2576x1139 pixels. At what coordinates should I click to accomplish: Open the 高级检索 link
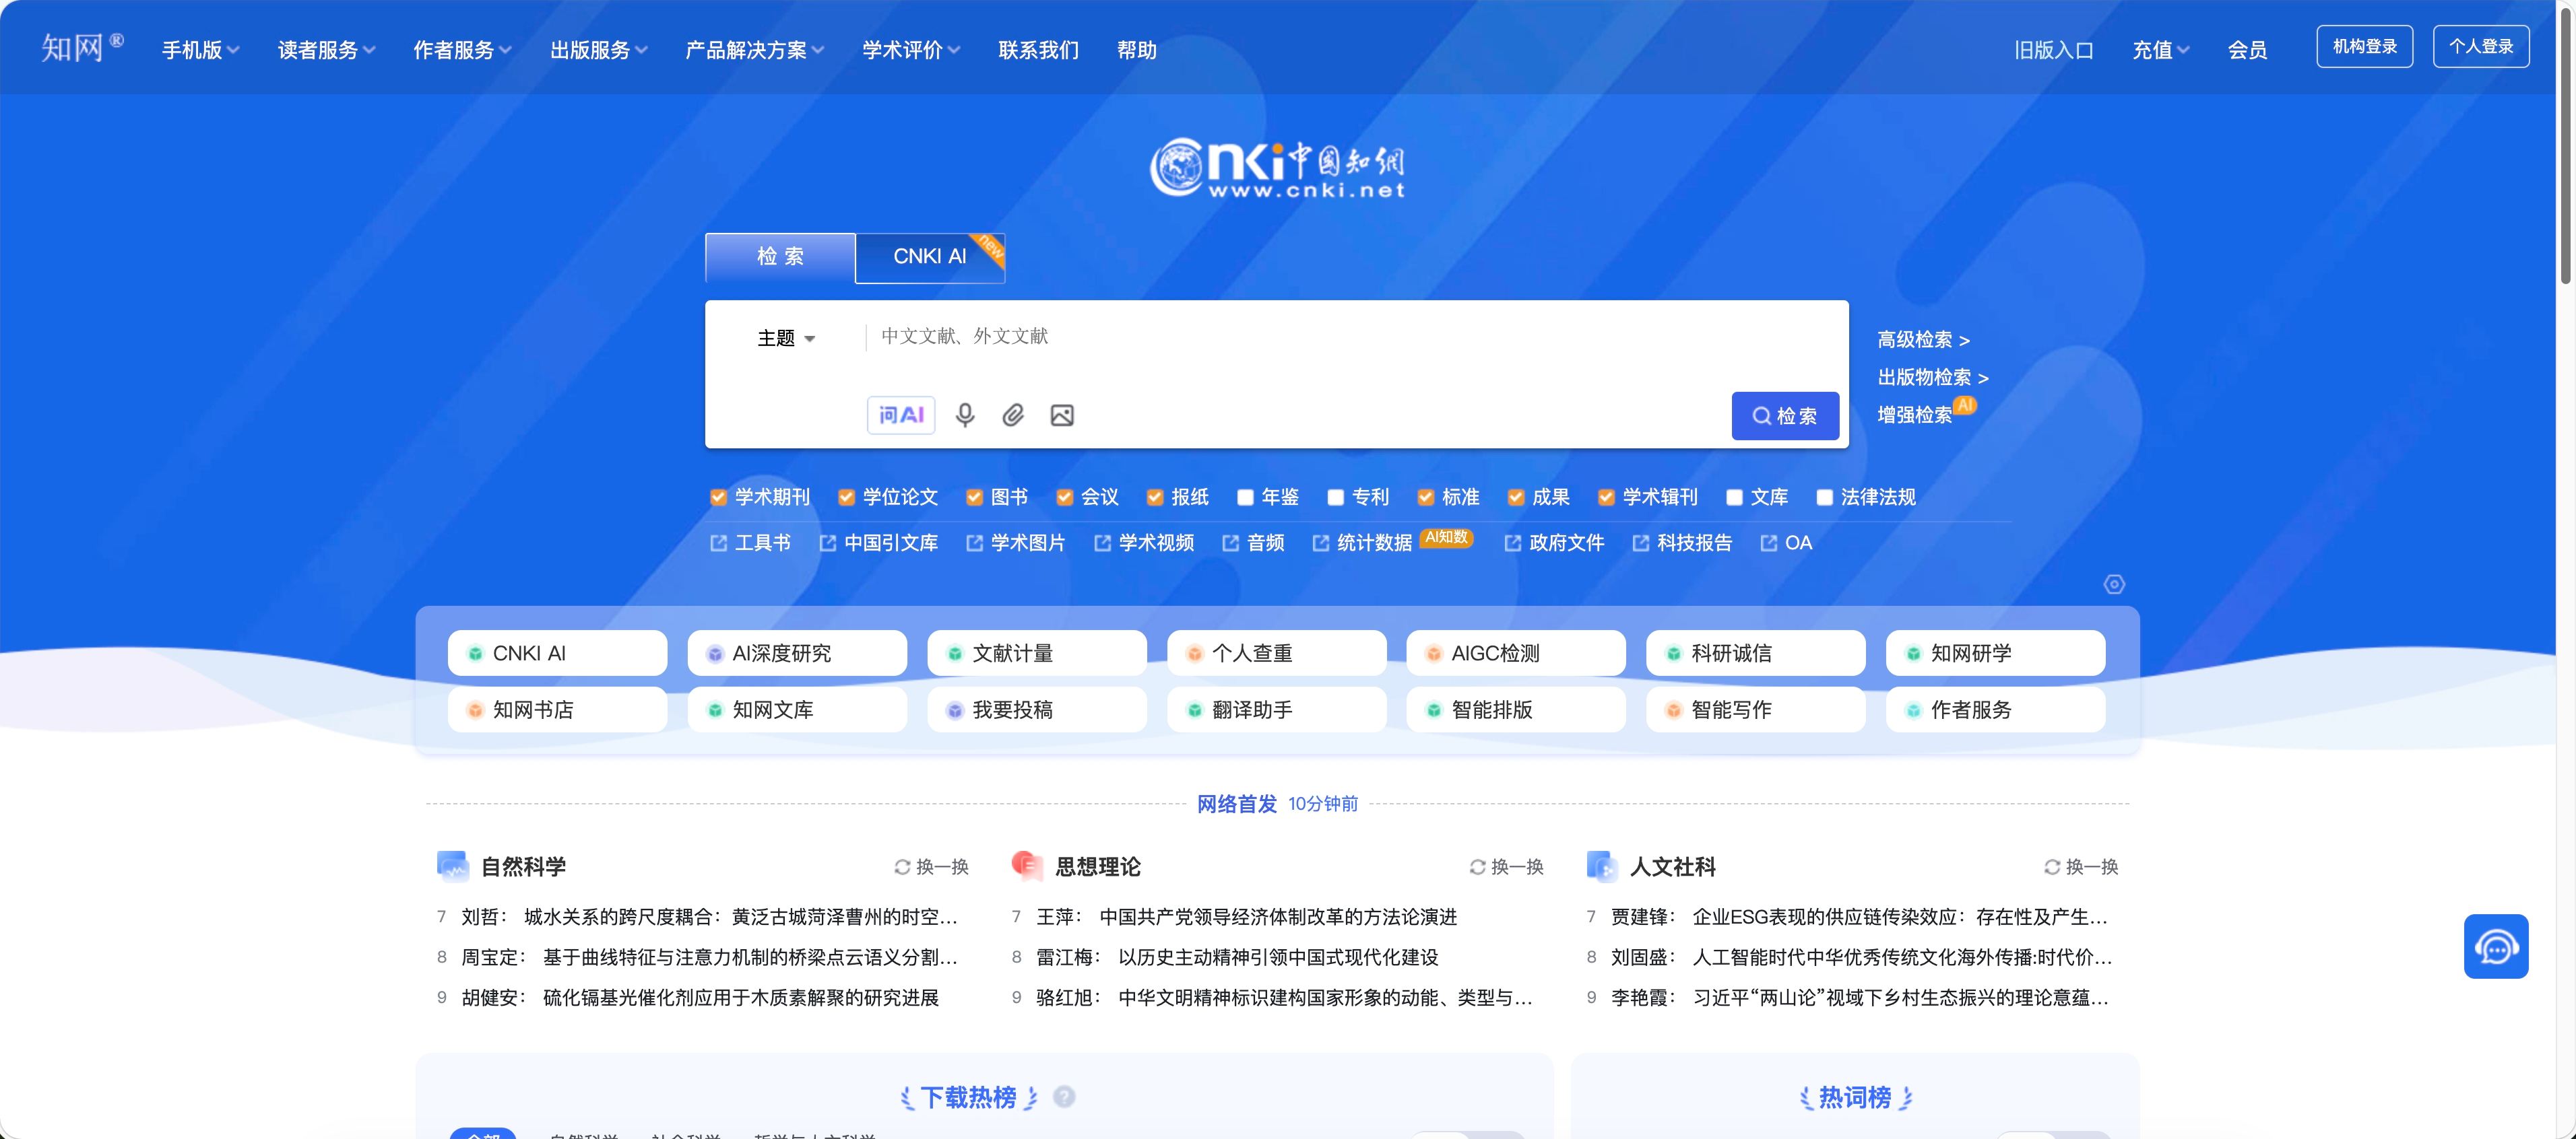(x=1923, y=340)
